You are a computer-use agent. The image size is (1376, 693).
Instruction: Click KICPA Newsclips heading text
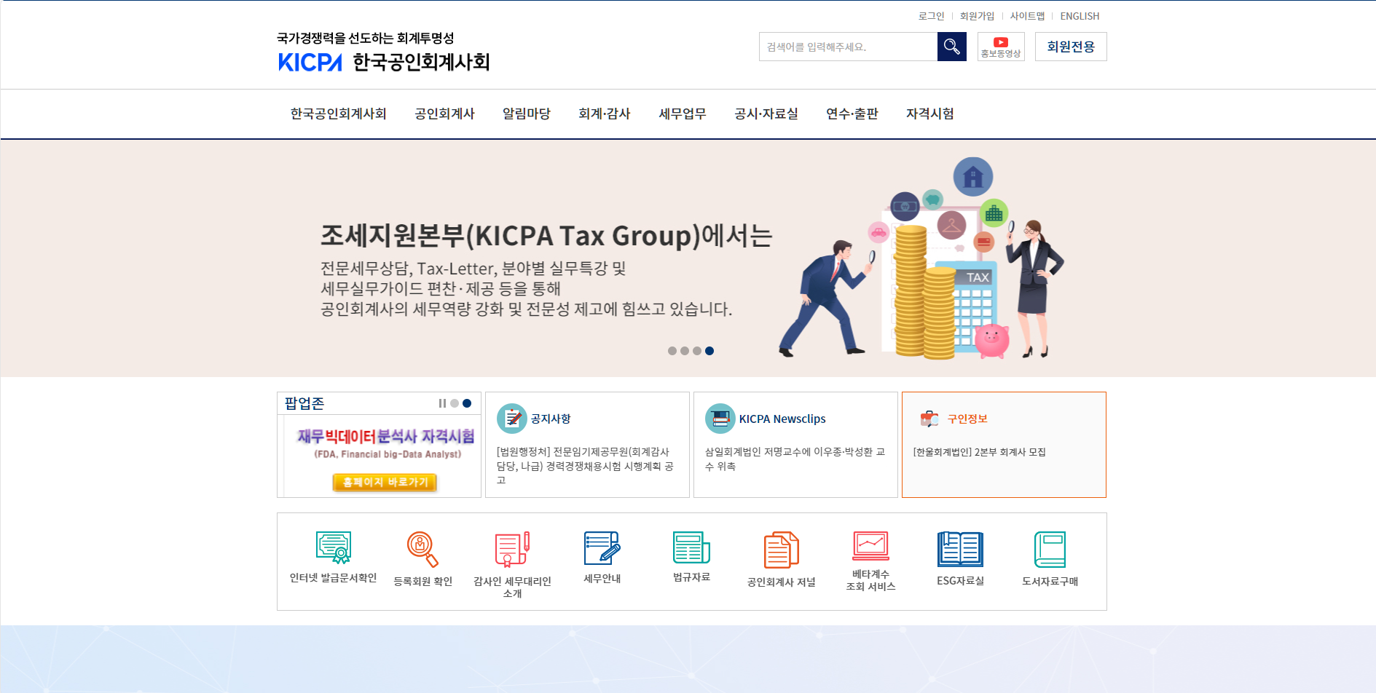[x=782, y=419]
